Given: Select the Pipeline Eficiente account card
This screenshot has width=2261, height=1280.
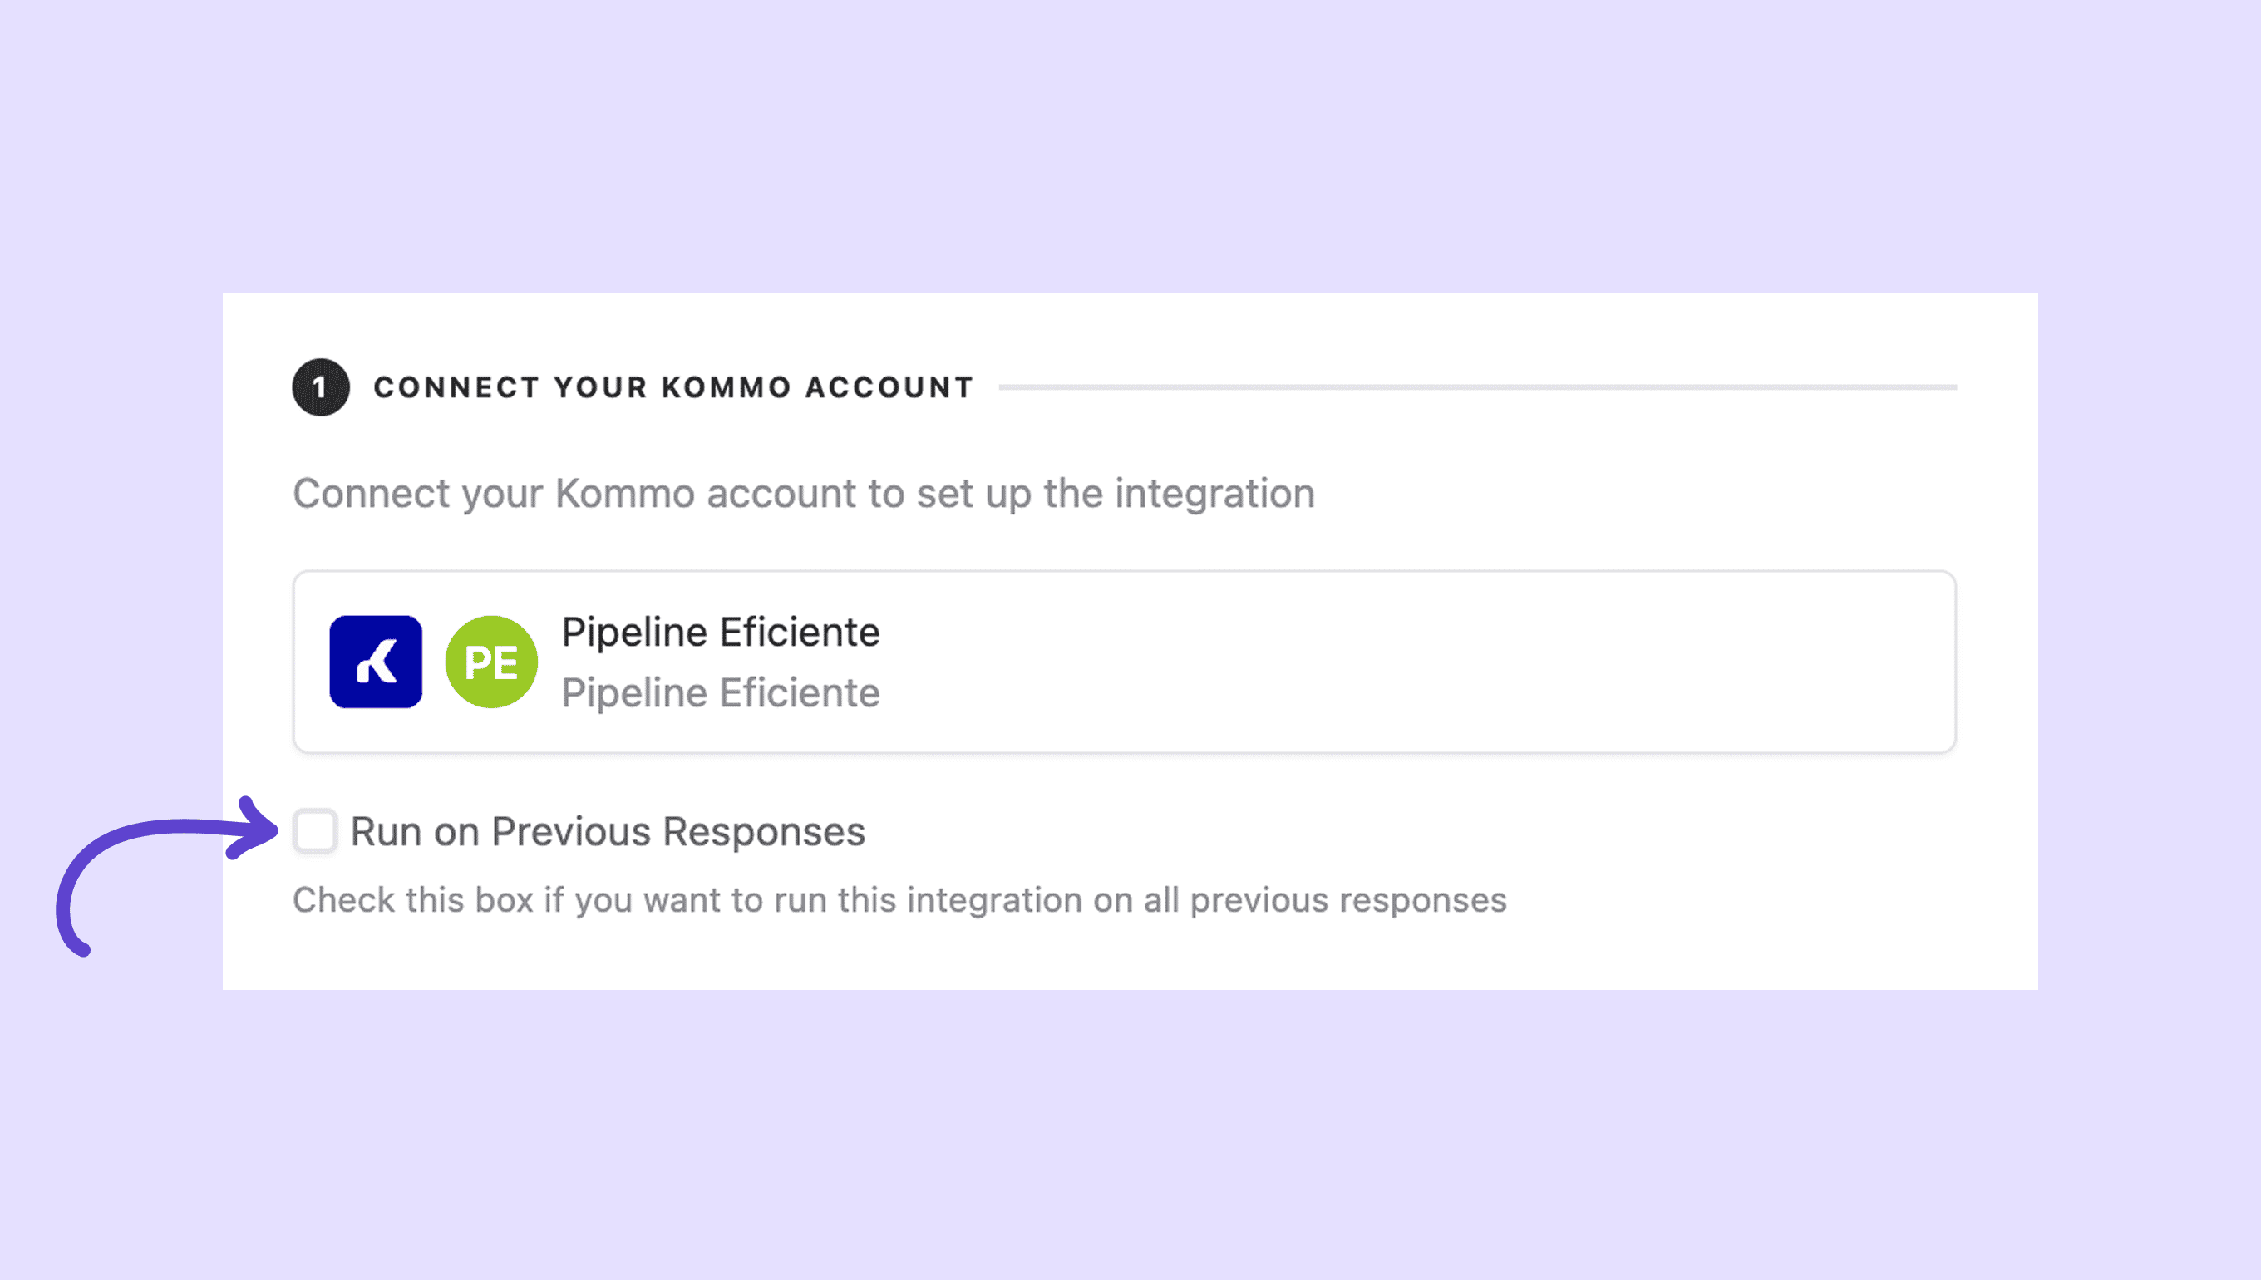Looking at the screenshot, I should [x=1124, y=661].
